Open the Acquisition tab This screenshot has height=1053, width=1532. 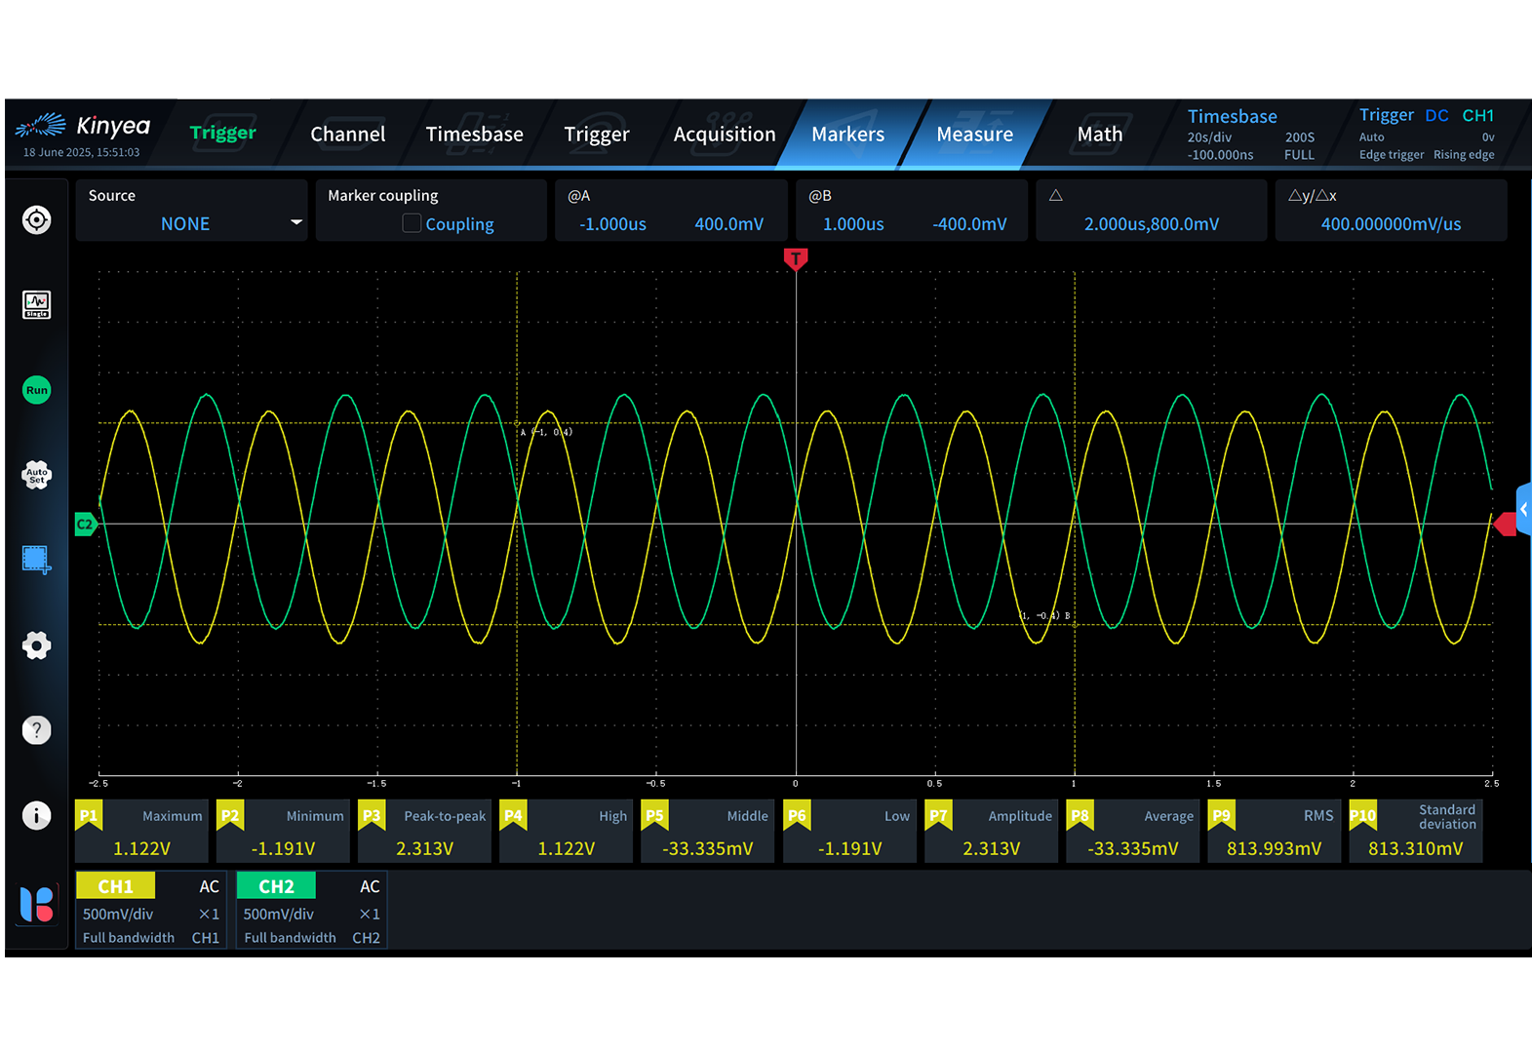tap(724, 135)
